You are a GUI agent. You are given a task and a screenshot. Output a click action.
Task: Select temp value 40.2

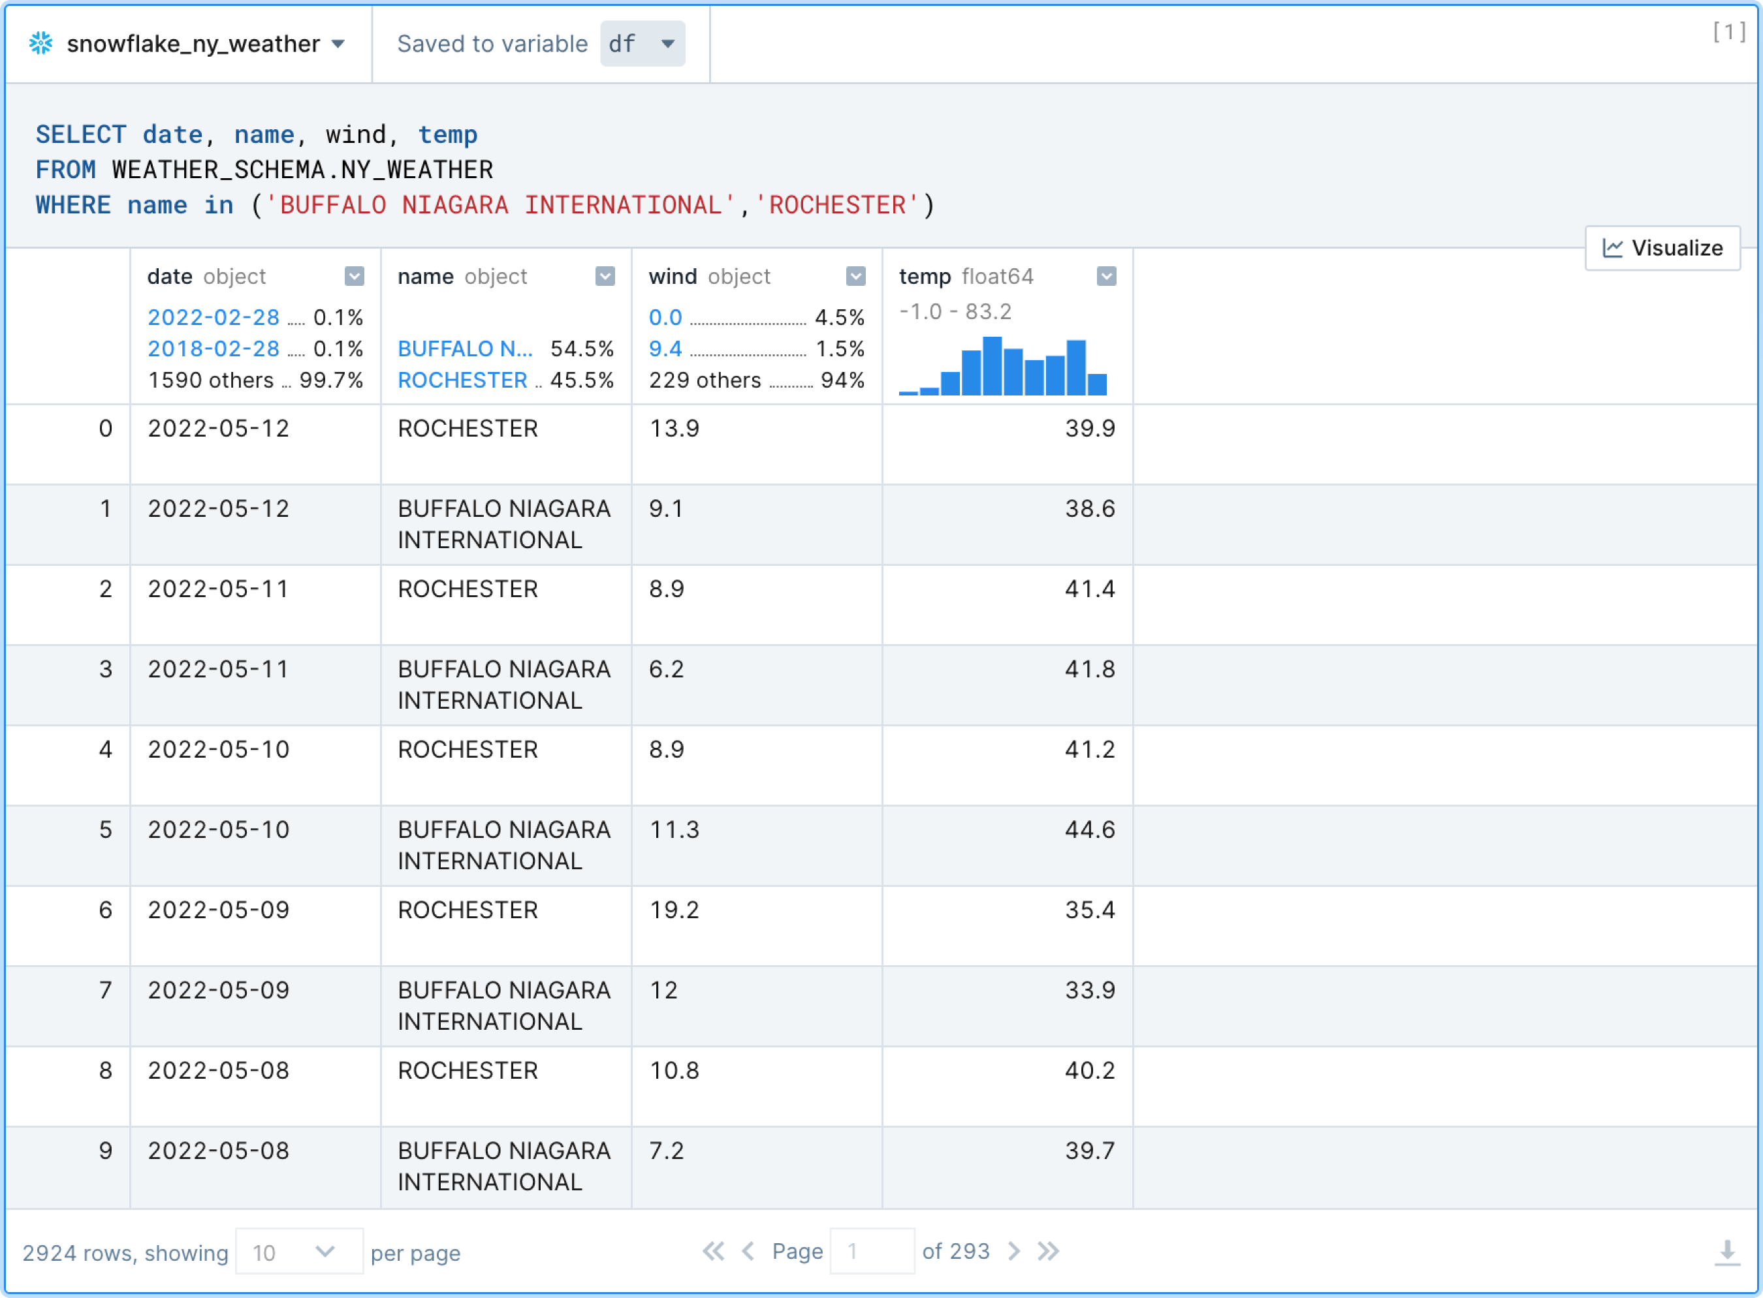click(x=1090, y=1070)
